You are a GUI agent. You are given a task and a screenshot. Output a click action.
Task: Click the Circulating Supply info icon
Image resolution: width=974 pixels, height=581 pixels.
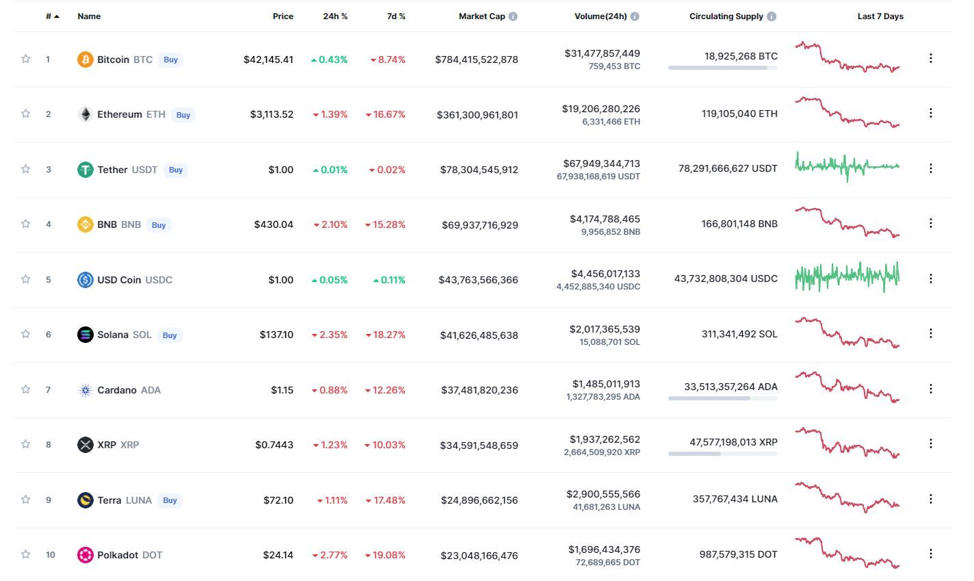click(x=772, y=16)
